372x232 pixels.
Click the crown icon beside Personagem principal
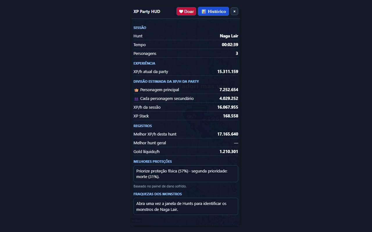coord(136,90)
